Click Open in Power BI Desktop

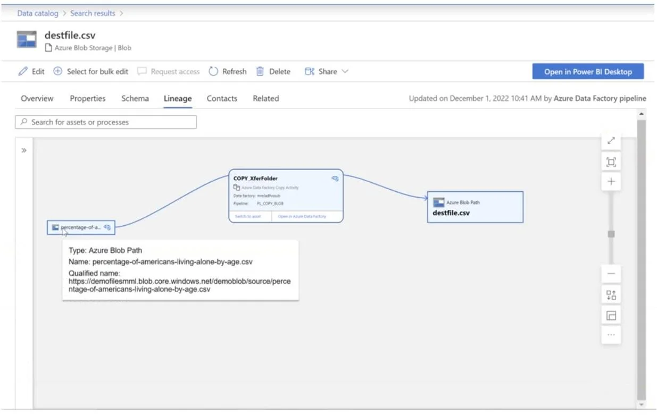tap(588, 72)
